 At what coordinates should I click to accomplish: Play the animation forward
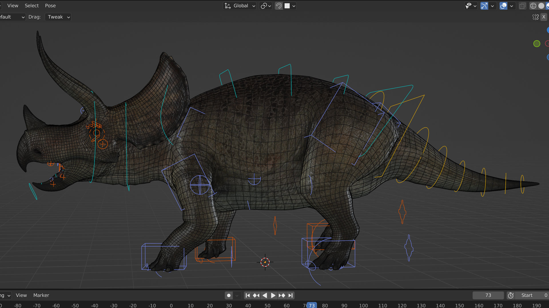273,295
